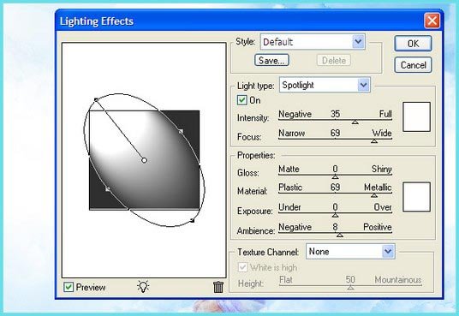Click the Shiny label on Gloss slider

[381, 169]
